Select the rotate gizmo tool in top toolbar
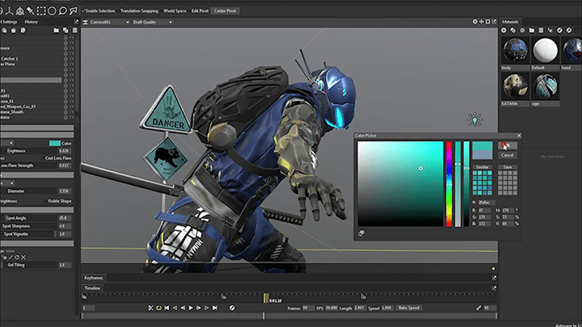Viewport: 582px width, 327px height. point(20,10)
